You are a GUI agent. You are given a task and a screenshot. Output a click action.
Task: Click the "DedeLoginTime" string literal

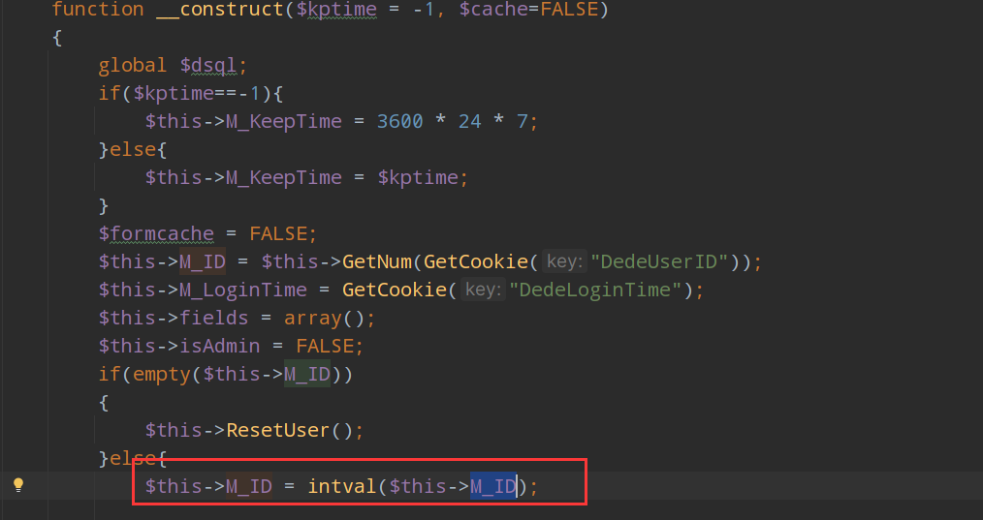click(x=595, y=290)
